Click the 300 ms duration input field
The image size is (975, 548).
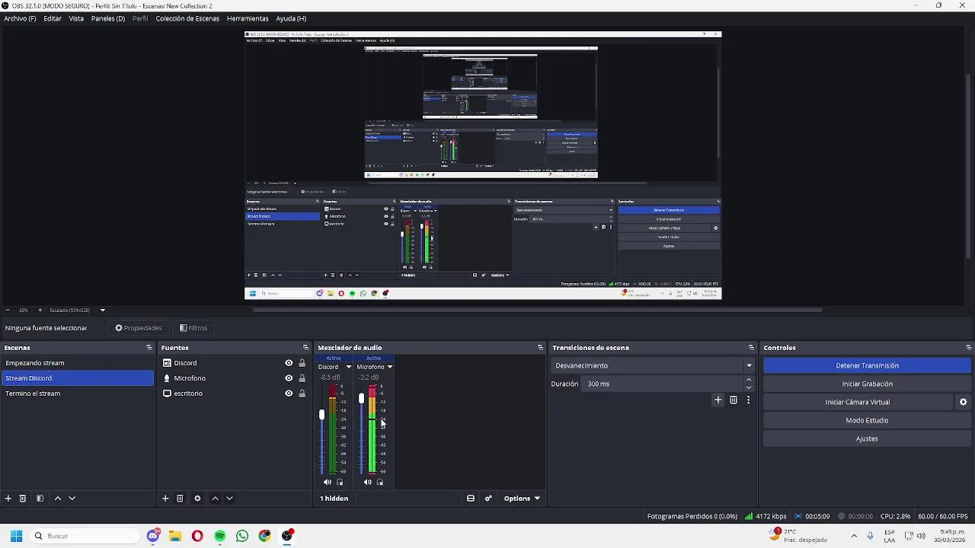coord(663,384)
